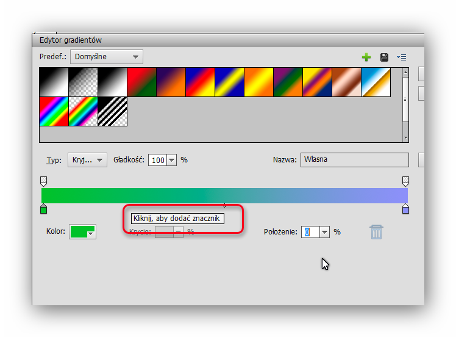Viewport: 456px width, 337px height.
Task: Open the preset panel options menu icon
Action: 402,57
